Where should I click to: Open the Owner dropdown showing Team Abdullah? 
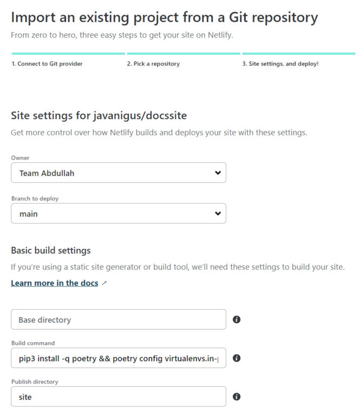[x=119, y=173]
